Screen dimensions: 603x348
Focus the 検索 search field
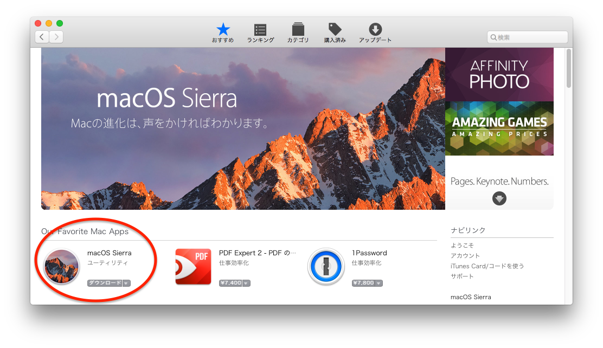pos(527,37)
